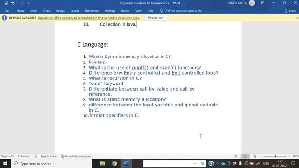Click the 'Pointers.' list item

pos(97,62)
